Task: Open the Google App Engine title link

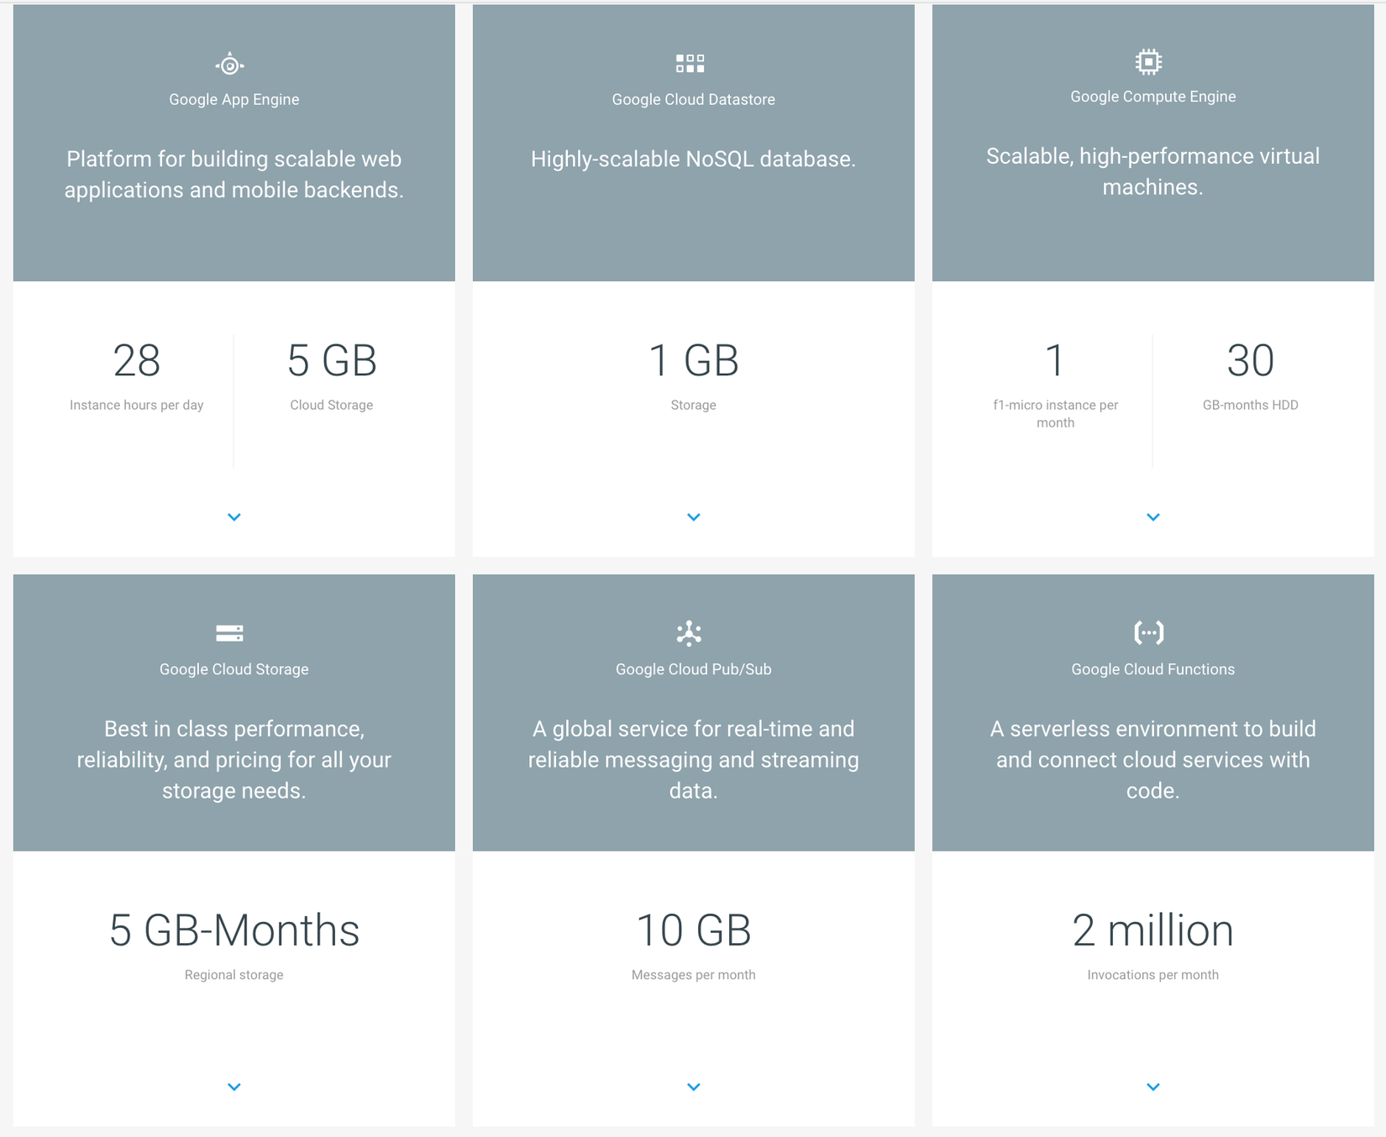Action: (234, 99)
